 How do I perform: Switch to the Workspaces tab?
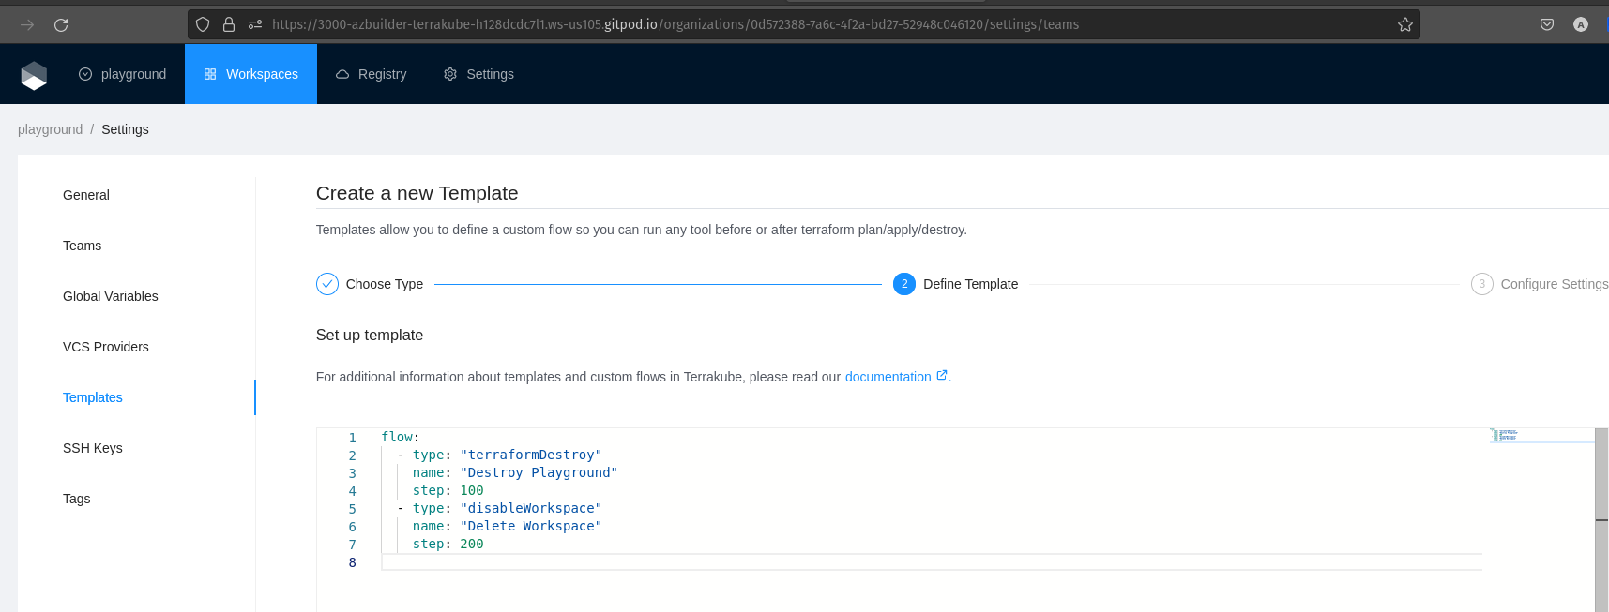click(x=251, y=74)
